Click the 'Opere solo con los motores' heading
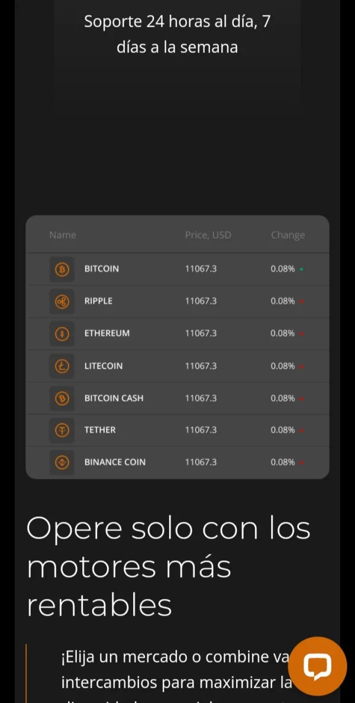This screenshot has width=355, height=703. click(169, 566)
